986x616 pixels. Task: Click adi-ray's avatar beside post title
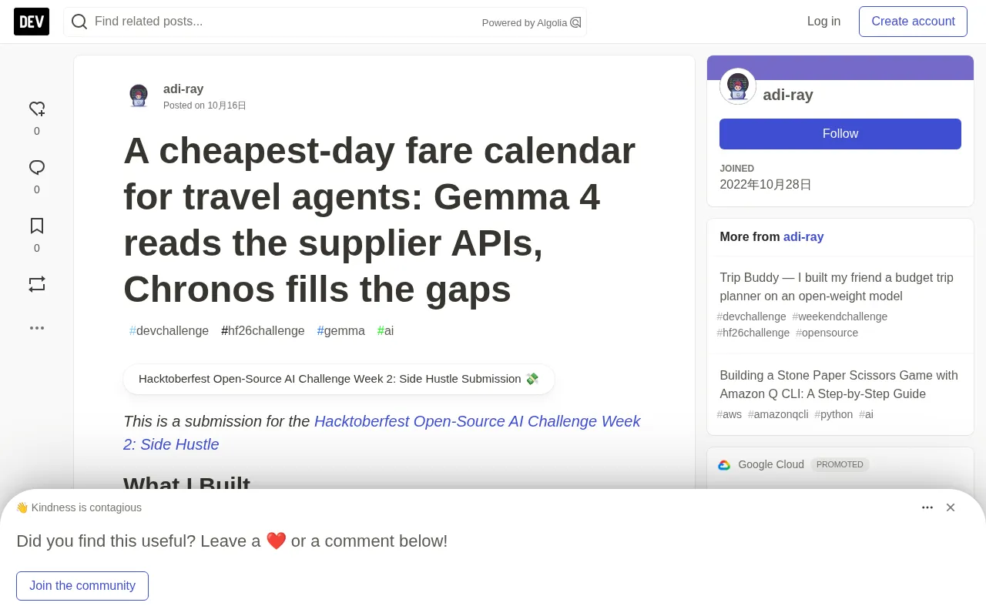[x=139, y=95]
